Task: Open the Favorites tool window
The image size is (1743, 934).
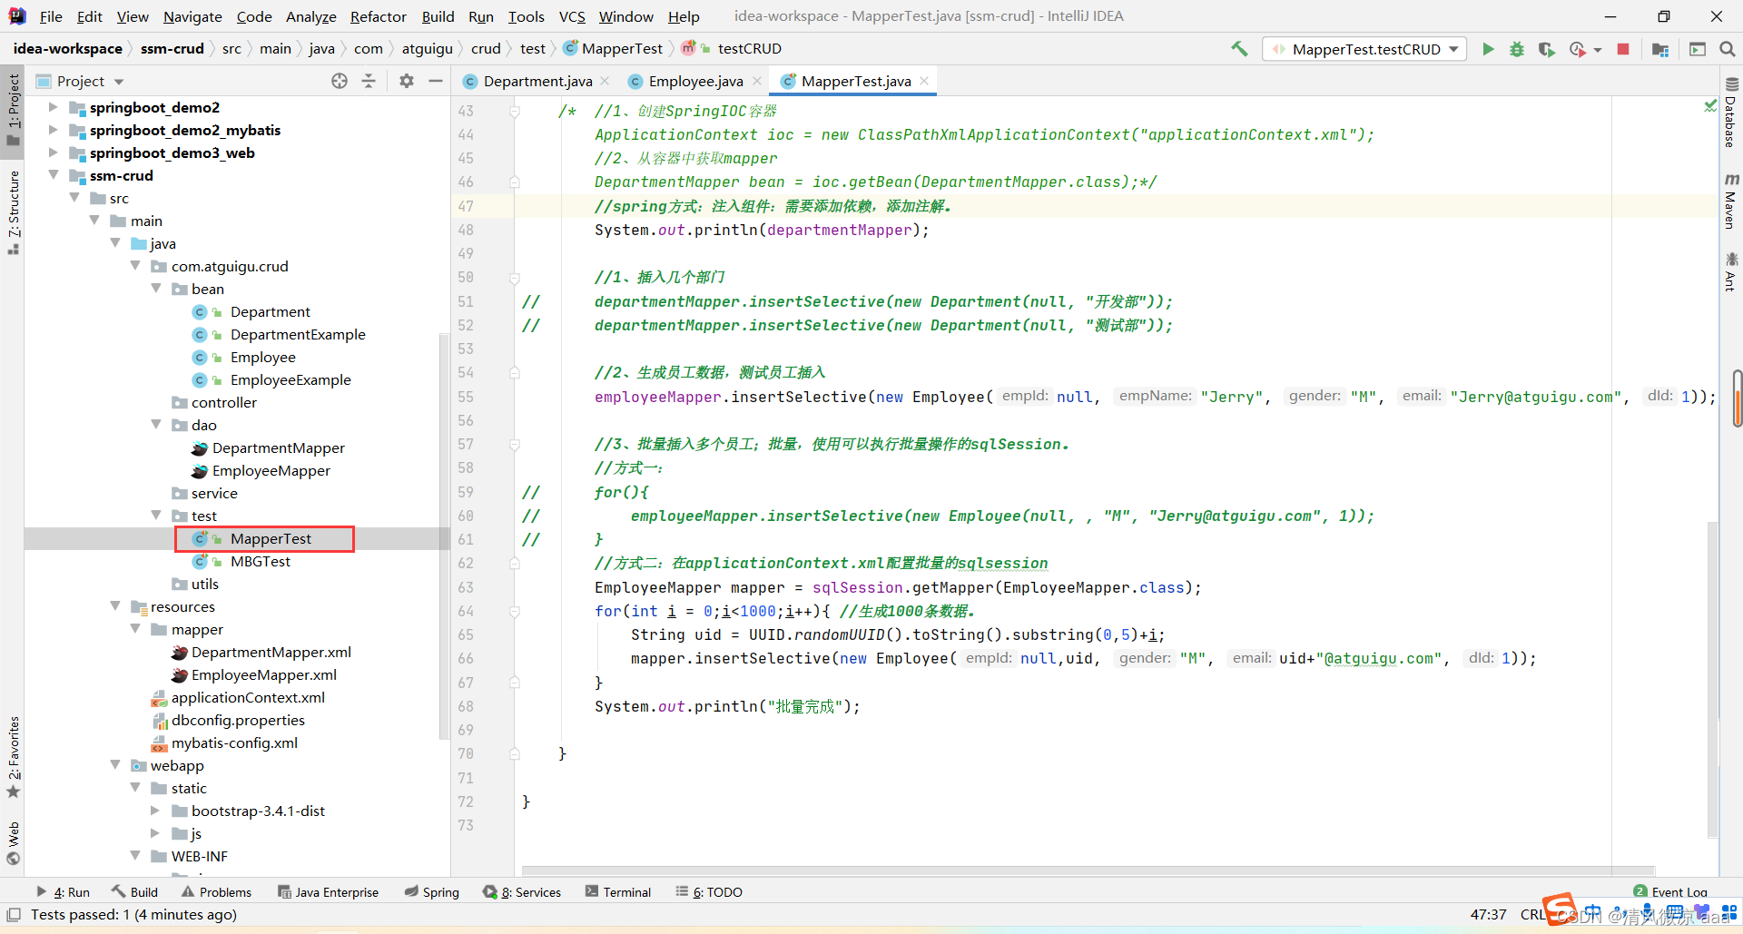Action: 13,756
